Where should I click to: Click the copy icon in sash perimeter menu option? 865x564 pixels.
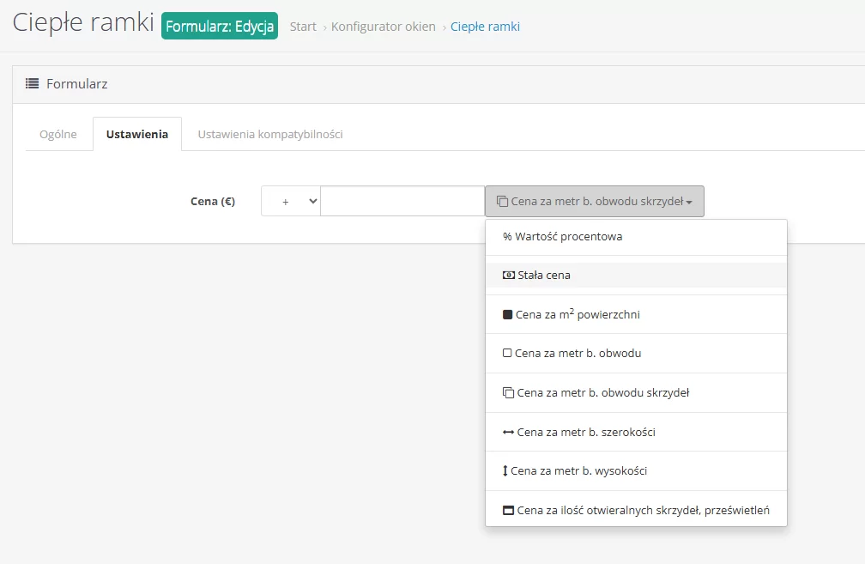pyautogui.click(x=508, y=393)
